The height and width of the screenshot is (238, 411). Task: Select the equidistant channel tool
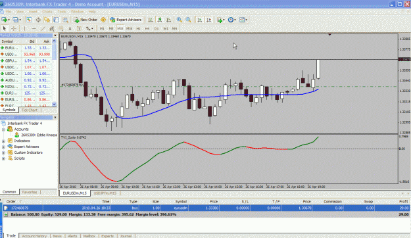[x=52, y=28]
